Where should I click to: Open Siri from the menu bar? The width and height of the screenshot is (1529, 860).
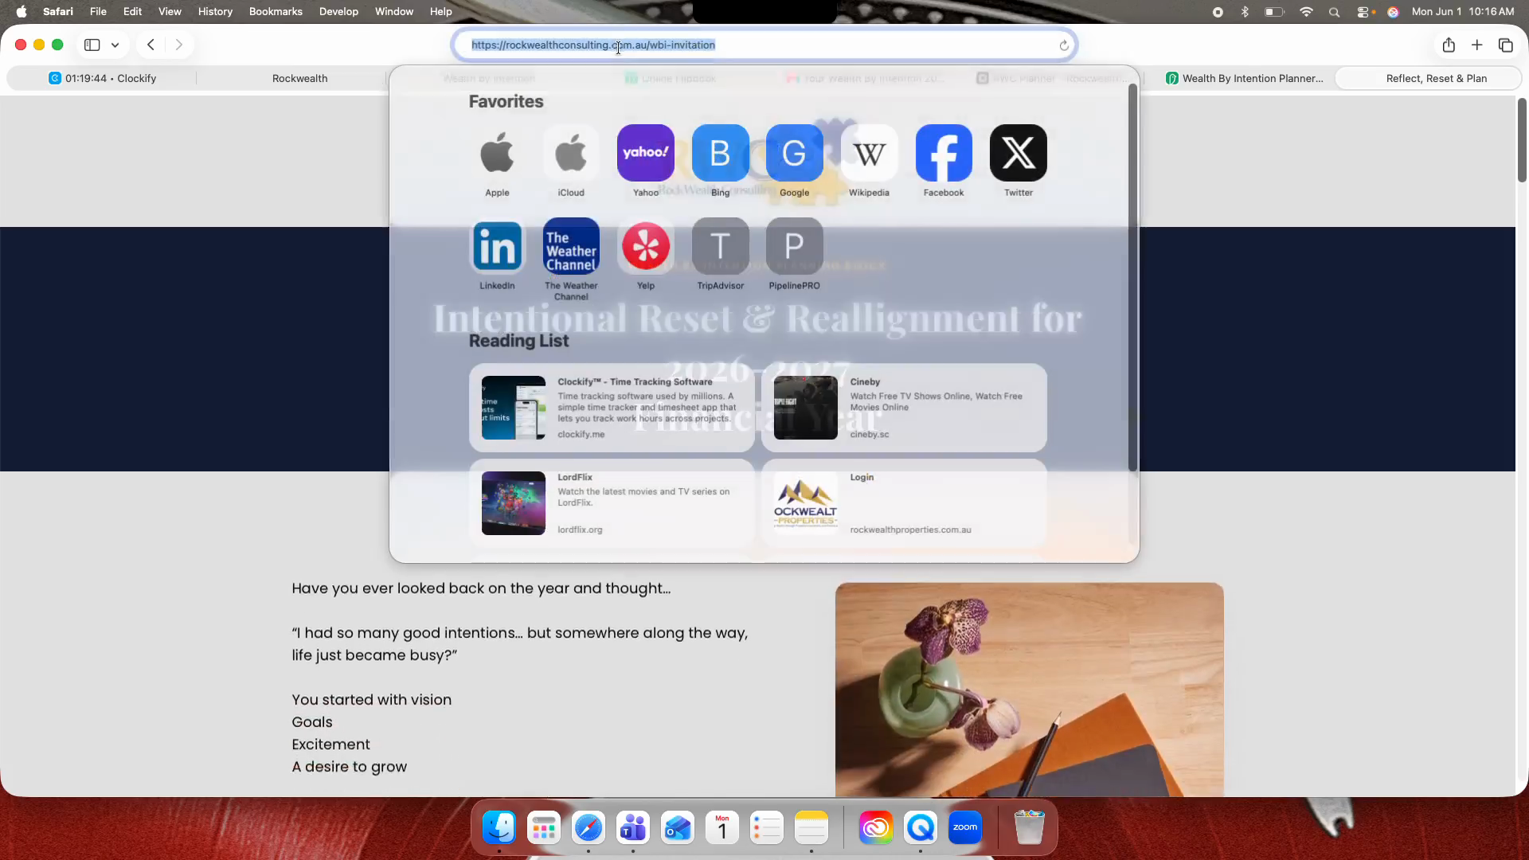1393,12
